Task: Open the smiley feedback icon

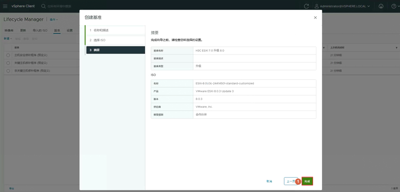Action: (381, 6)
